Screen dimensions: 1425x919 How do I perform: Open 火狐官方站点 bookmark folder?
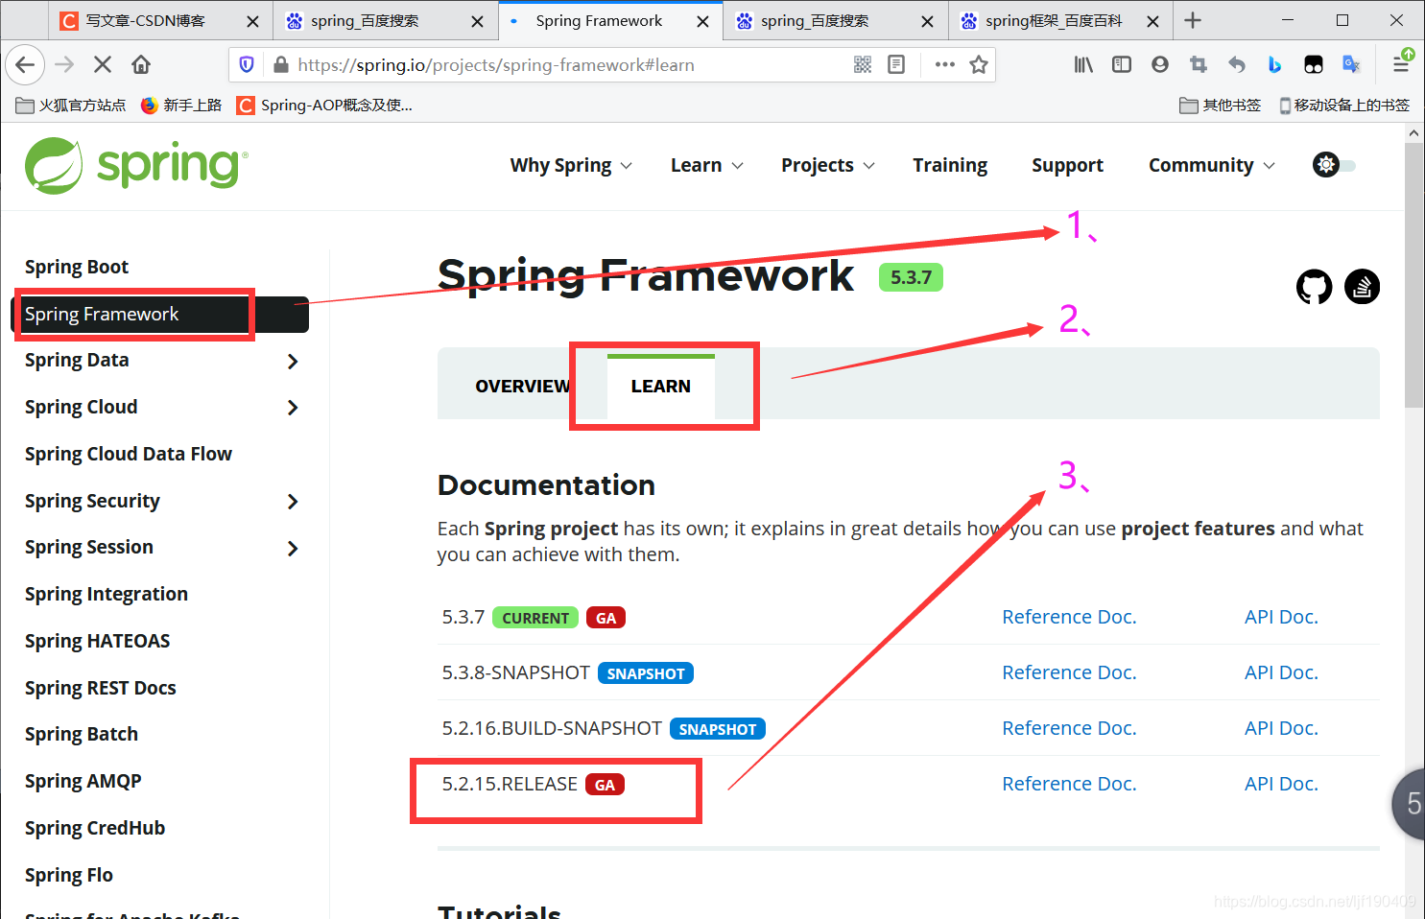tap(71, 105)
